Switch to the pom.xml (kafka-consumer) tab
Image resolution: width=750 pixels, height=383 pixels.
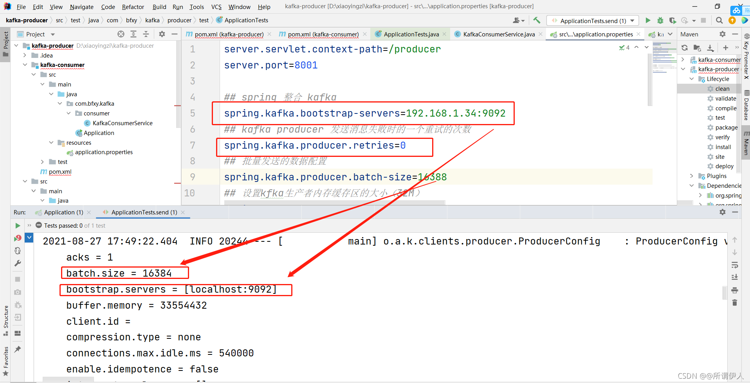[323, 34]
